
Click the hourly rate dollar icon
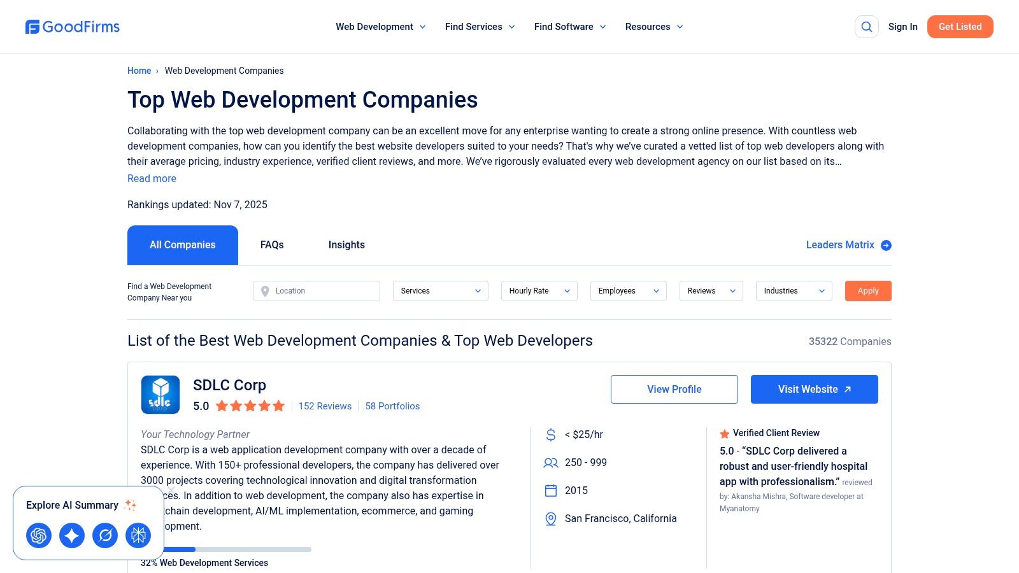[550, 434]
